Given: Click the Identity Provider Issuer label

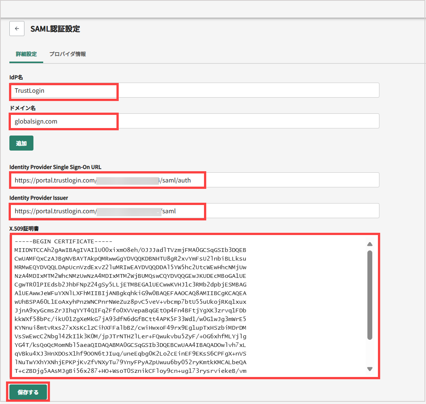Looking at the screenshot, I should point(39,198).
